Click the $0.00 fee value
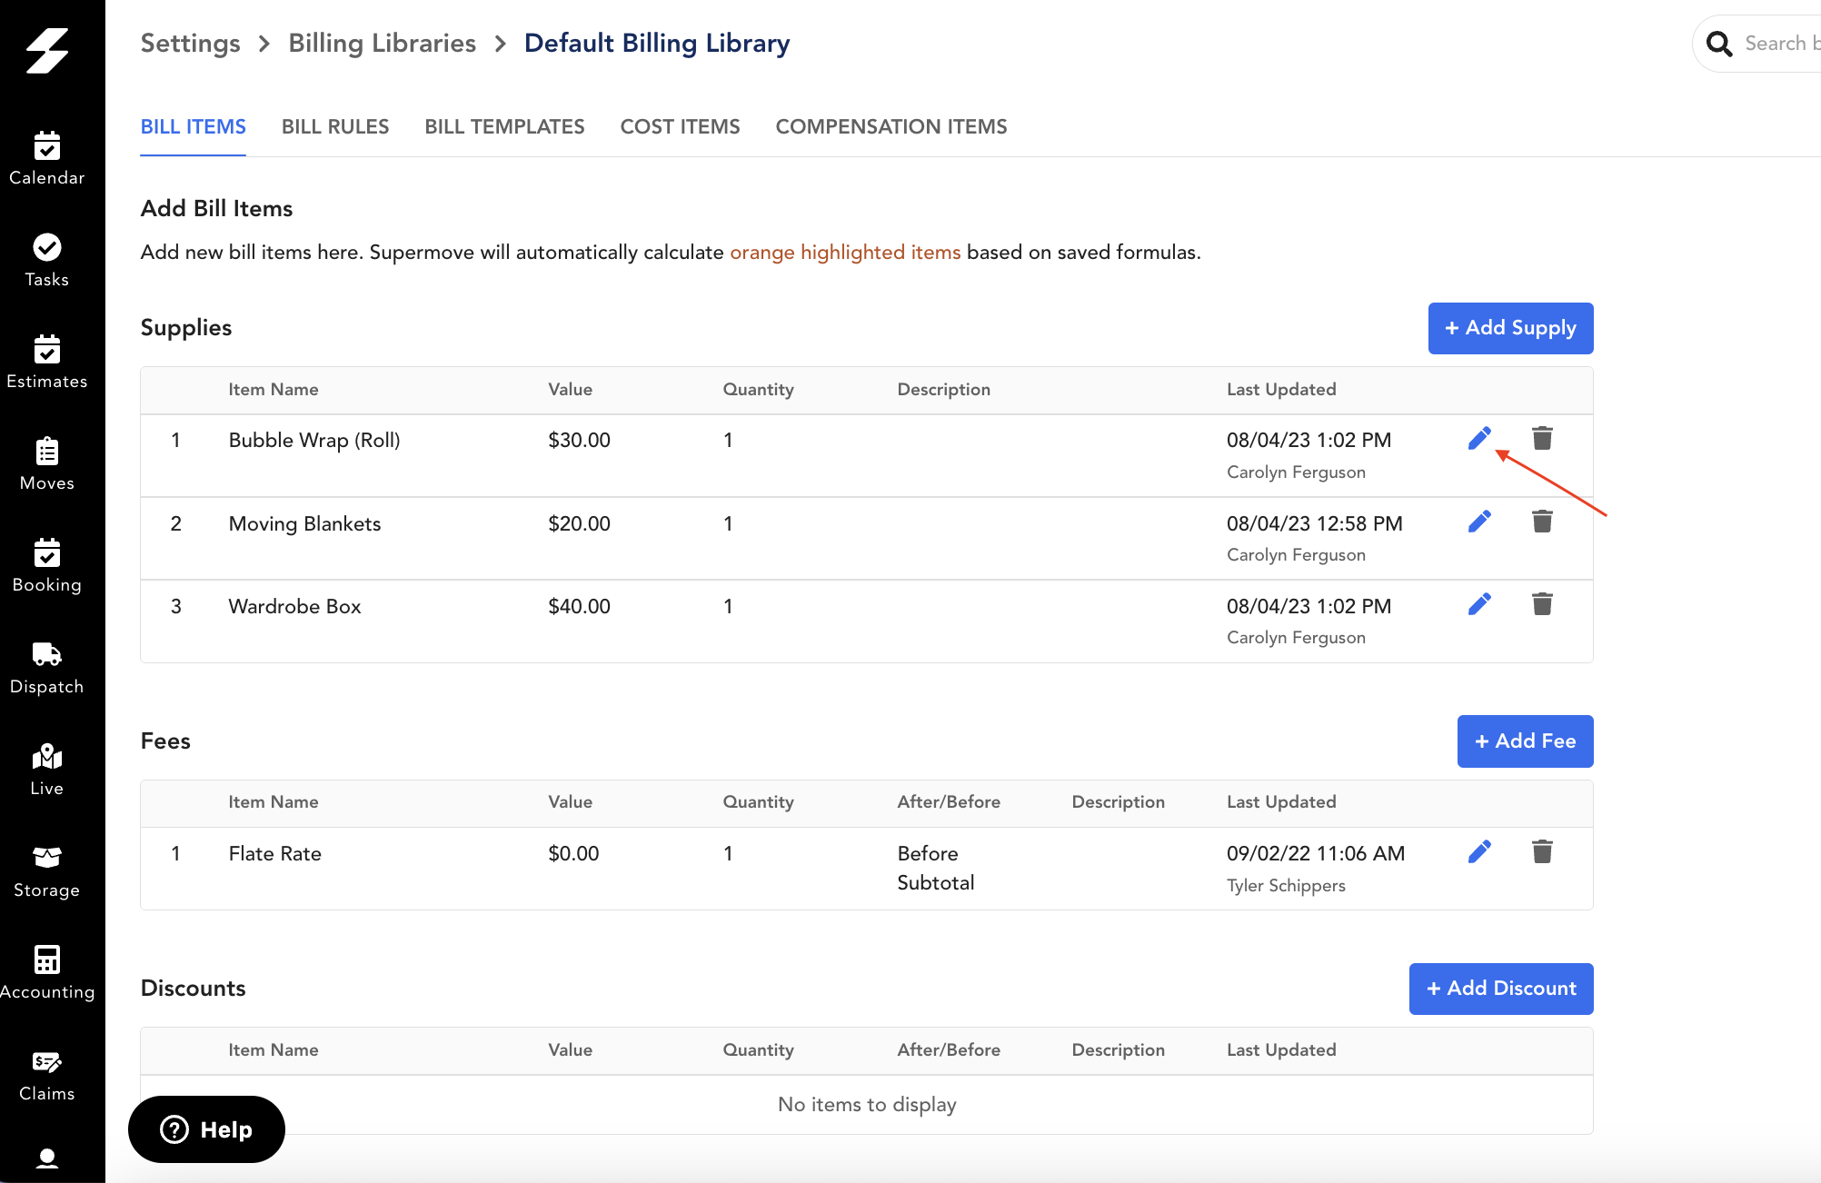1821x1183 pixels. (573, 853)
